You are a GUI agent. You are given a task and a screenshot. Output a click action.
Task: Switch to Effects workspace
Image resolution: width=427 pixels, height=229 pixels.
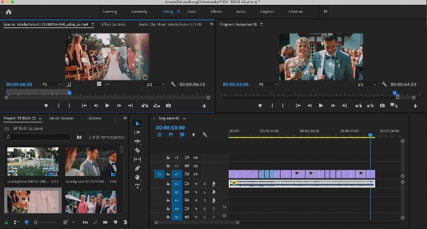pos(216,12)
